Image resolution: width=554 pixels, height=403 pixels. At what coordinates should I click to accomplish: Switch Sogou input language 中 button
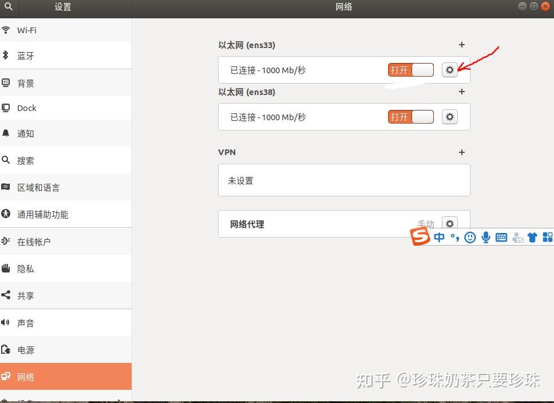coord(439,237)
